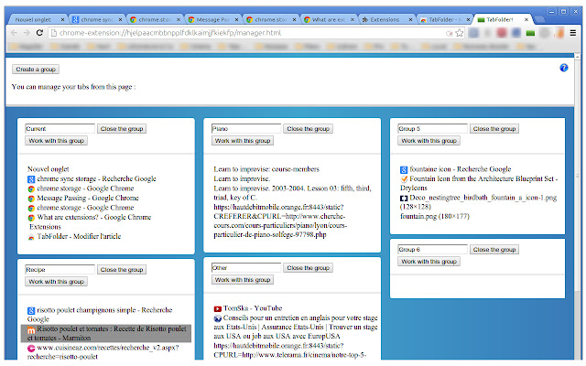Open 'Learn to improvise. 2003-2004. Lesson 03' entry
This screenshot has width=586, height=366.
pyautogui.click(x=292, y=193)
